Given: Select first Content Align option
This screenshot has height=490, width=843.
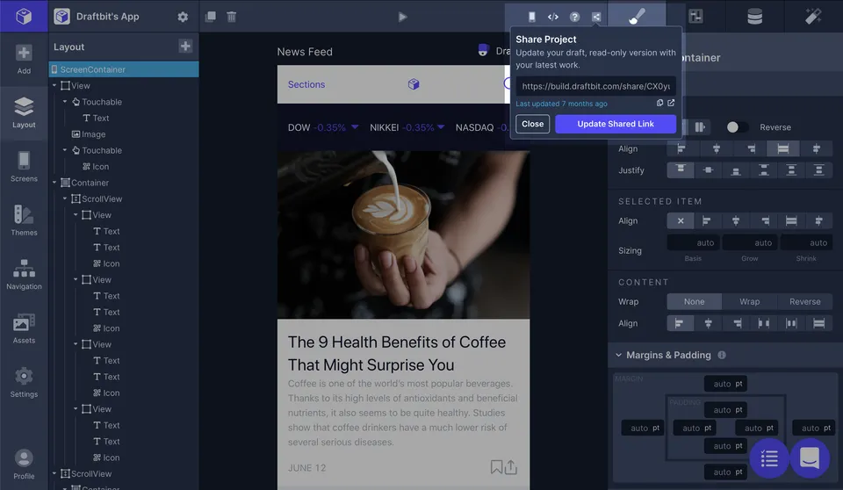Looking at the screenshot, I should coord(680,323).
